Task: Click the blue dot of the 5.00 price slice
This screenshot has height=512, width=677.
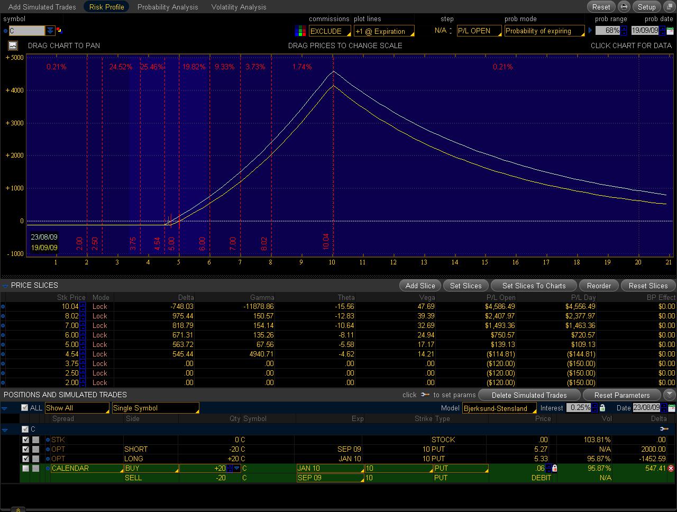Action: tap(3, 344)
